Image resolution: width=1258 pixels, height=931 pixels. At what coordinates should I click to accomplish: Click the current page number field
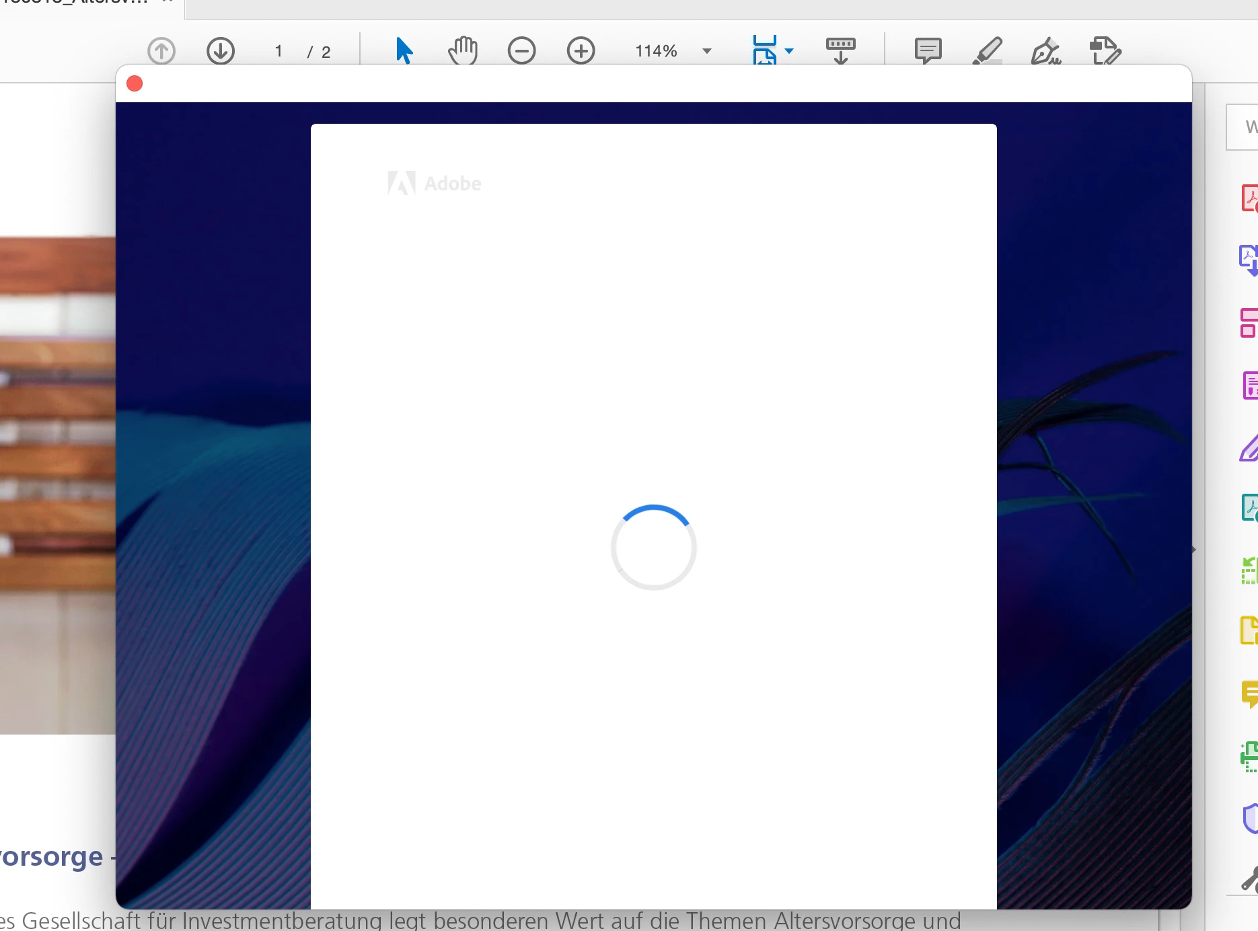tap(279, 51)
